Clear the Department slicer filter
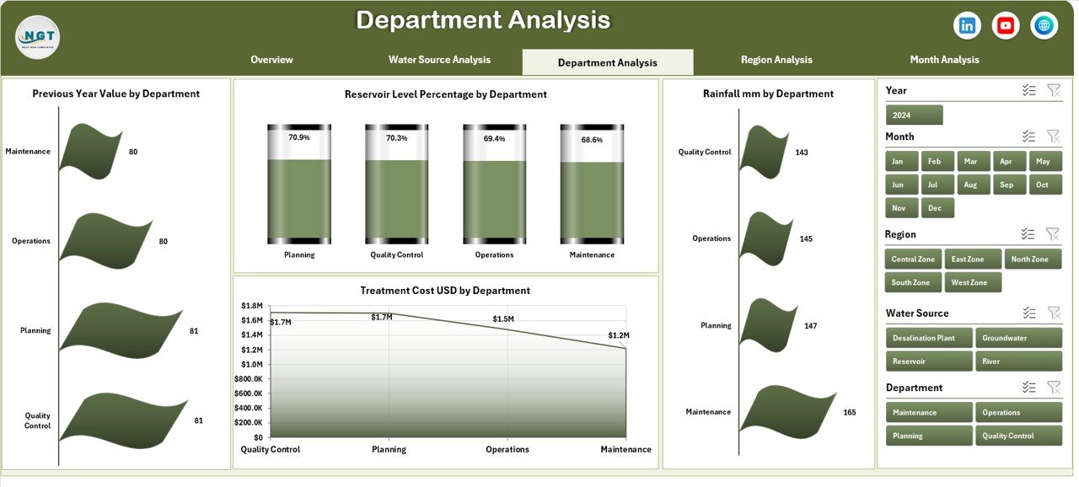Image resolution: width=1079 pixels, height=487 pixels. (x=1053, y=387)
